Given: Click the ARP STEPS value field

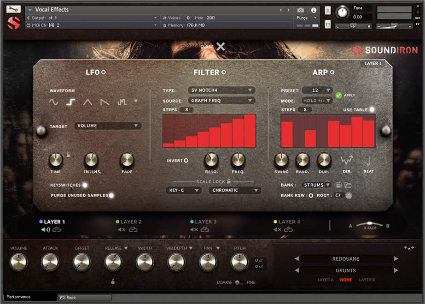Looking at the screenshot, I should [x=304, y=110].
